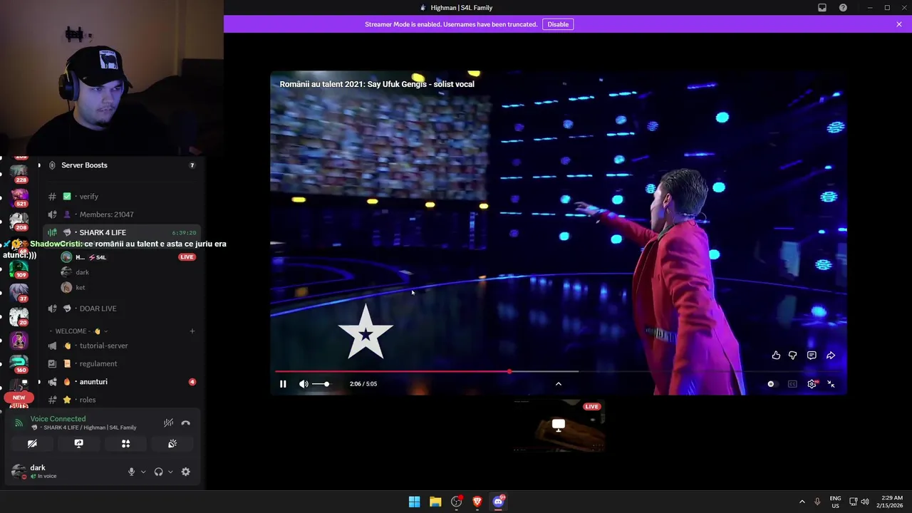Open tutorial-server channel

point(121,346)
